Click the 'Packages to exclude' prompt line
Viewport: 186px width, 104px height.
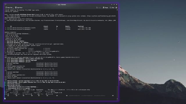(x=27, y=53)
